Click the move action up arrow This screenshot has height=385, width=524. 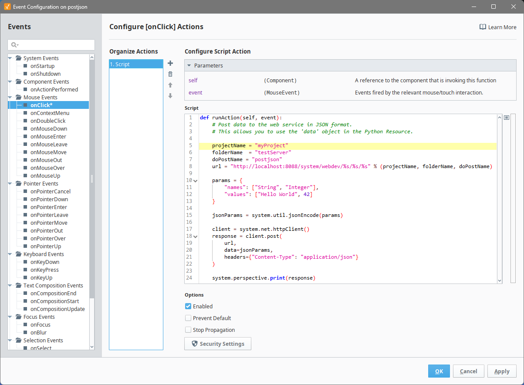pyautogui.click(x=170, y=85)
